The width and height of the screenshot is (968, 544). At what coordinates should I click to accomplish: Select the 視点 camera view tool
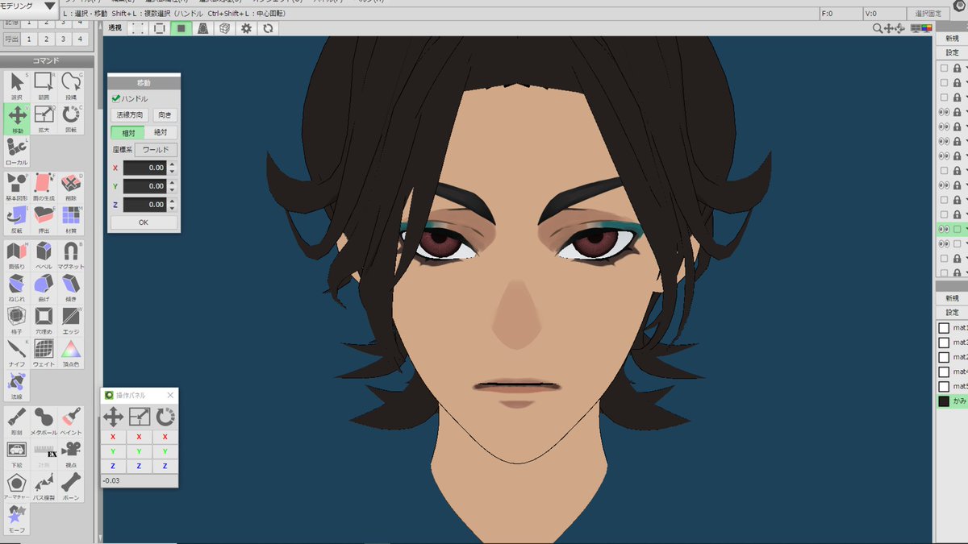71,454
